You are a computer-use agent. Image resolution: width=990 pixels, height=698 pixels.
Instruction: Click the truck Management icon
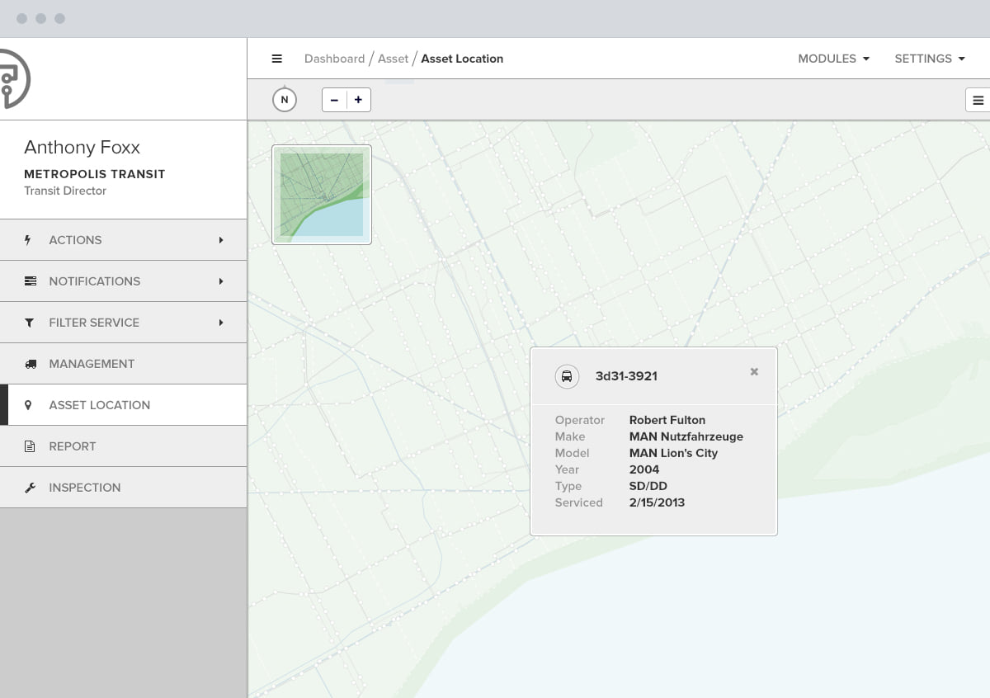pyautogui.click(x=31, y=364)
